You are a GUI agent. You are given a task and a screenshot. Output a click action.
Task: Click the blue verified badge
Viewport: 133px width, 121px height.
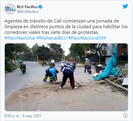(x=41, y=7)
